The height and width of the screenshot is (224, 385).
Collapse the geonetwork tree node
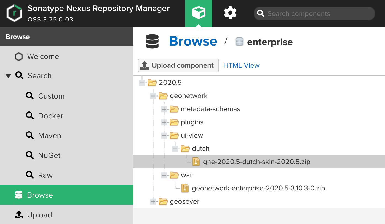click(x=153, y=96)
